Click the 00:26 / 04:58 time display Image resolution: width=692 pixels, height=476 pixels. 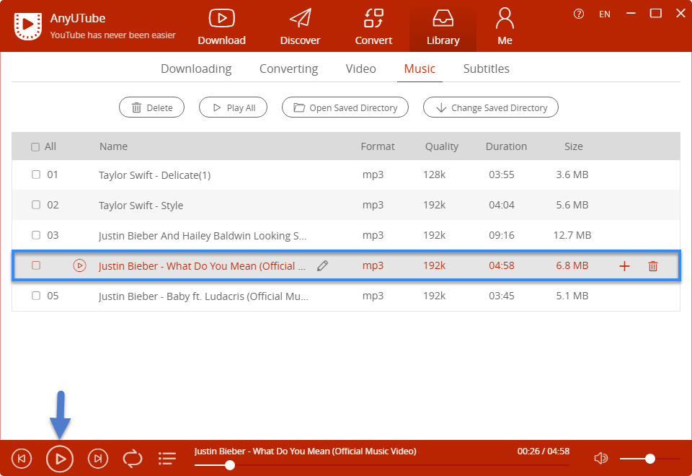(544, 451)
